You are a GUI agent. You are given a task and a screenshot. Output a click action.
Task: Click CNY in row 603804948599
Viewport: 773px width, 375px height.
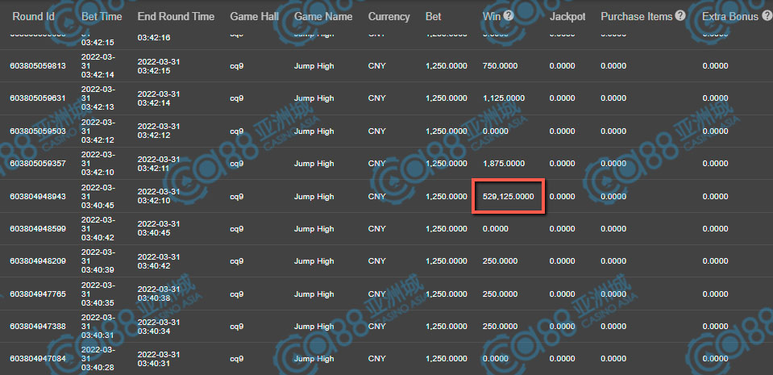pos(377,229)
